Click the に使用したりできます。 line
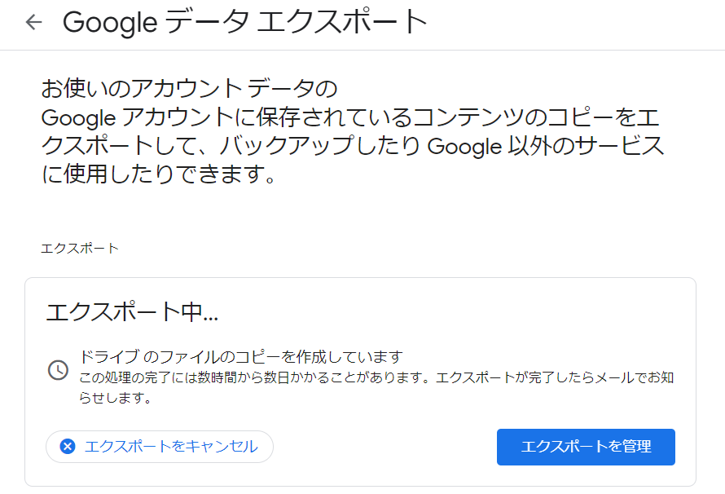 (159, 175)
